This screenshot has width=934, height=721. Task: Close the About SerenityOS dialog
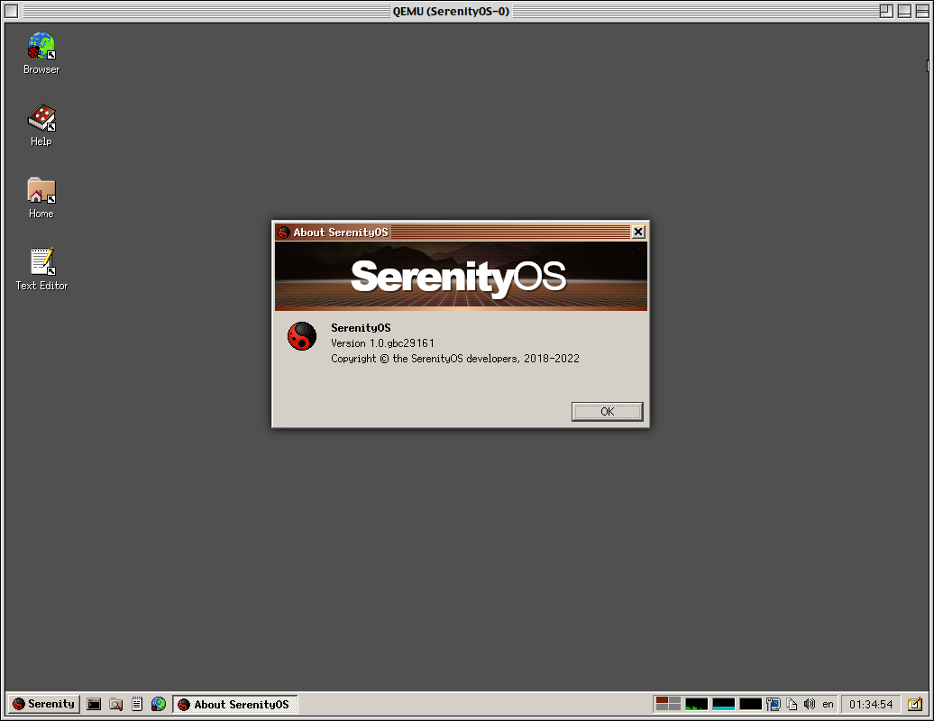pyautogui.click(x=638, y=232)
